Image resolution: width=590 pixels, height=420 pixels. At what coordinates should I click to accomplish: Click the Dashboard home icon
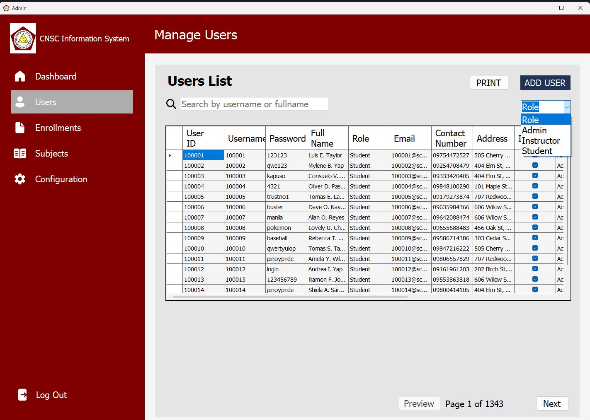coord(20,76)
